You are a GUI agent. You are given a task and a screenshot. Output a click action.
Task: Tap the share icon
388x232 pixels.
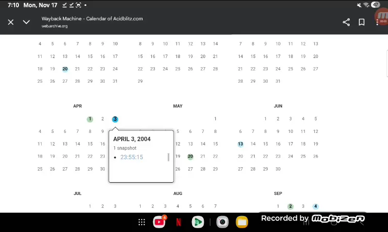coord(346,22)
